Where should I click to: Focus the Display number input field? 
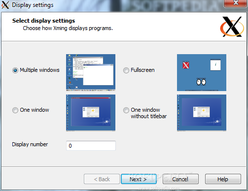(x=91, y=146)
